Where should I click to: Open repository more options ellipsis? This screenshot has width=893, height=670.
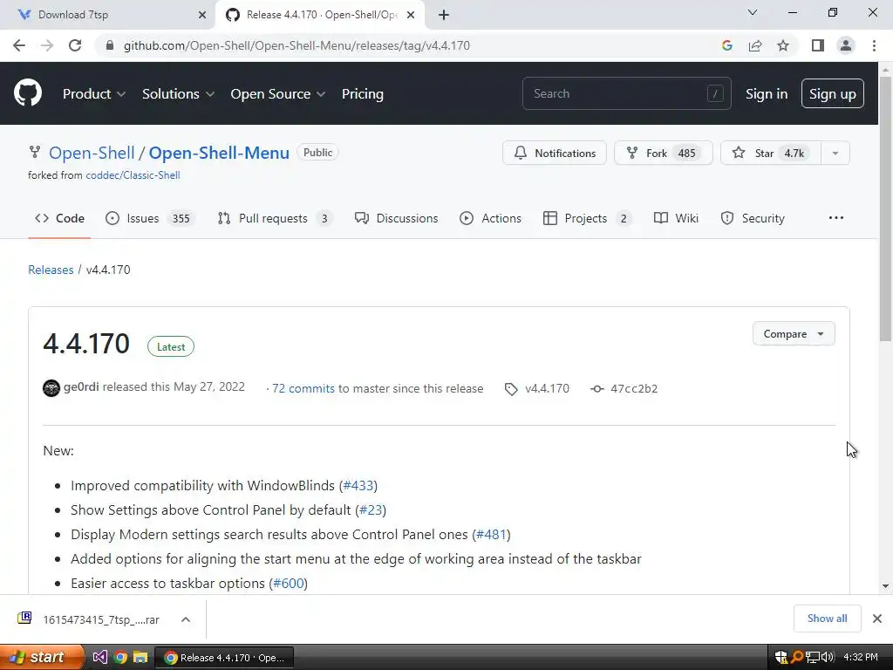tap(836, 218)
